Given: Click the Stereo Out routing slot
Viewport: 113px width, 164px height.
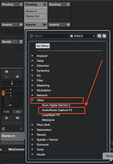Looking at the screenshot, I should (x=36, y=16).
